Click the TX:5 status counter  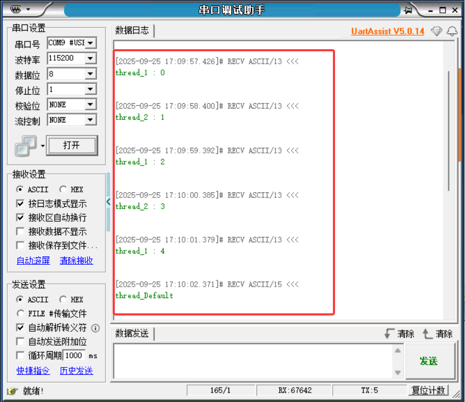point(370,390)
